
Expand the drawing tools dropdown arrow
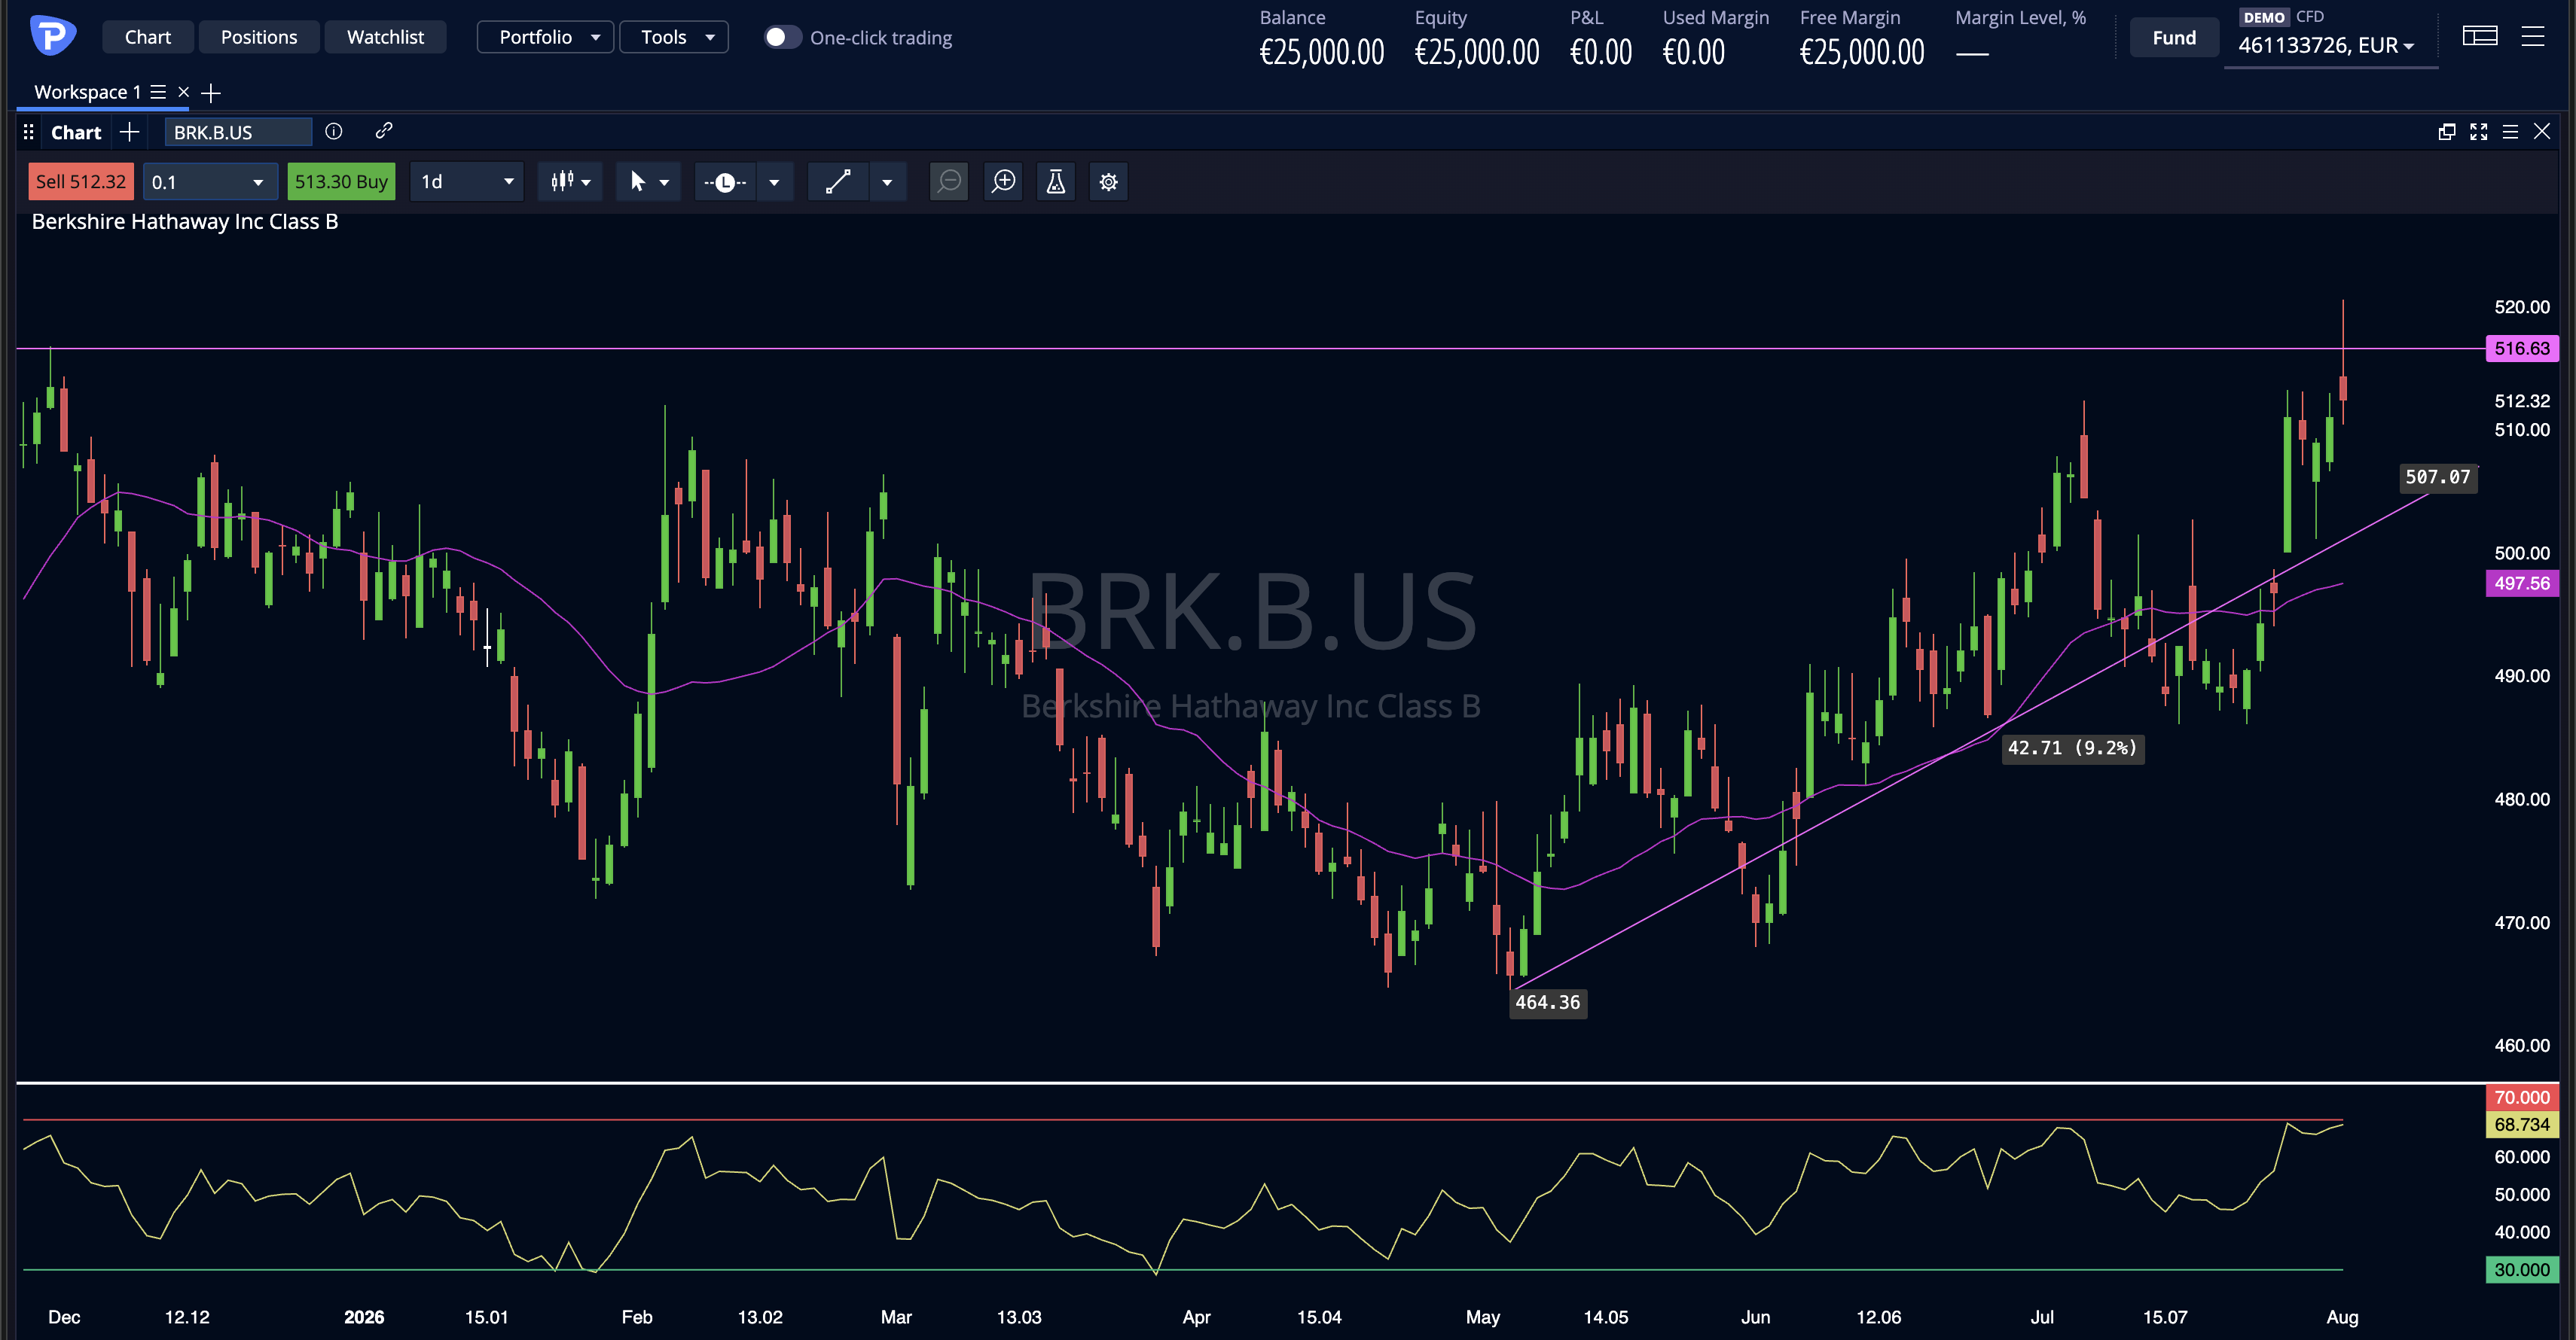point(887,183)
